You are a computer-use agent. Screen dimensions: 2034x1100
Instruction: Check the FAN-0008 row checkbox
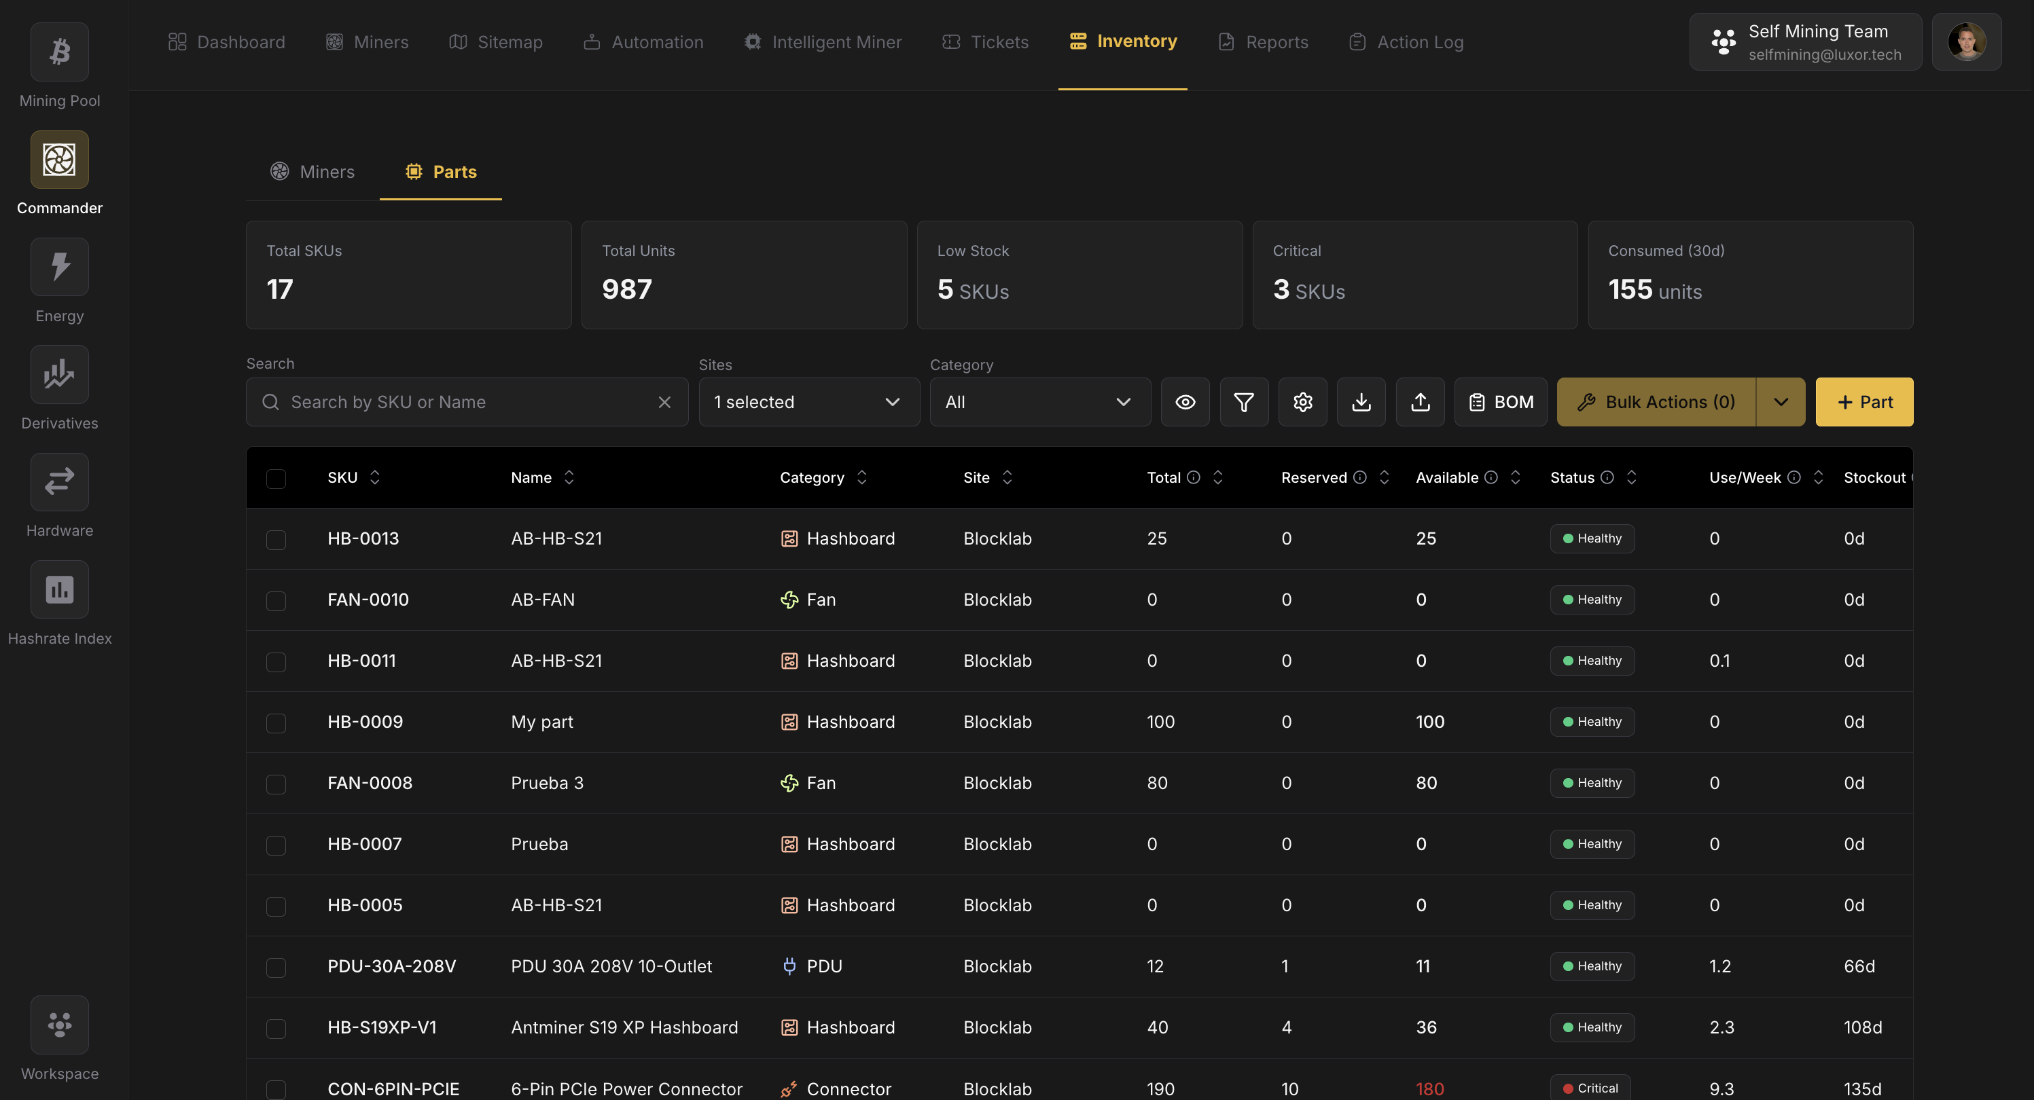(276, 784)
